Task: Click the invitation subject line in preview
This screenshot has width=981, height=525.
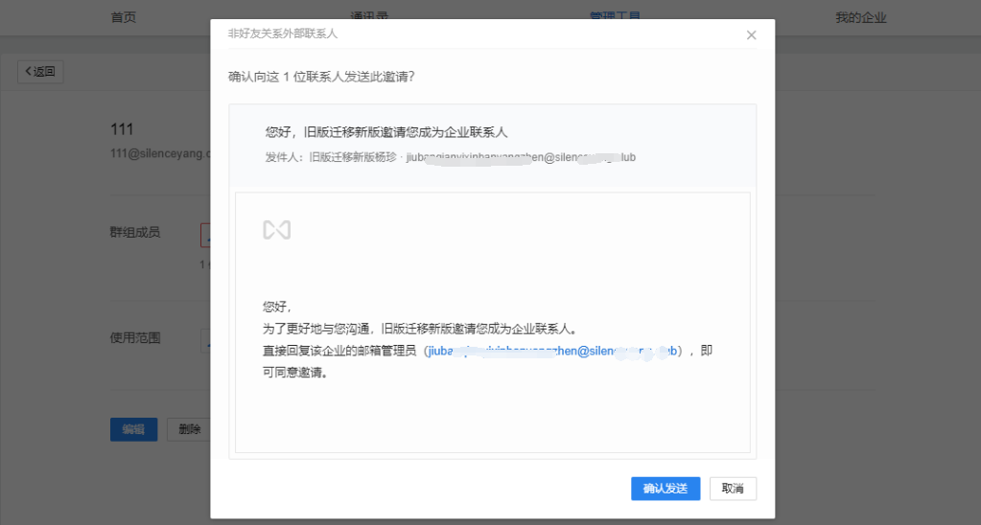Action: (385, 132)
